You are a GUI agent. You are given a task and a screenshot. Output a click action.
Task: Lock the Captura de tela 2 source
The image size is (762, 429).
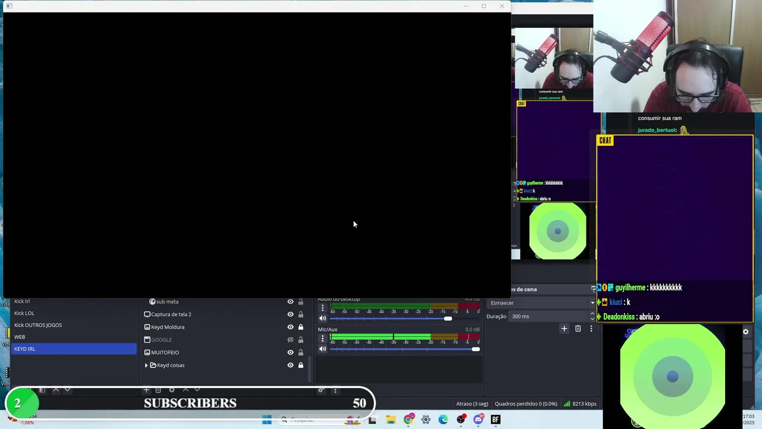(x=301, y=314)
